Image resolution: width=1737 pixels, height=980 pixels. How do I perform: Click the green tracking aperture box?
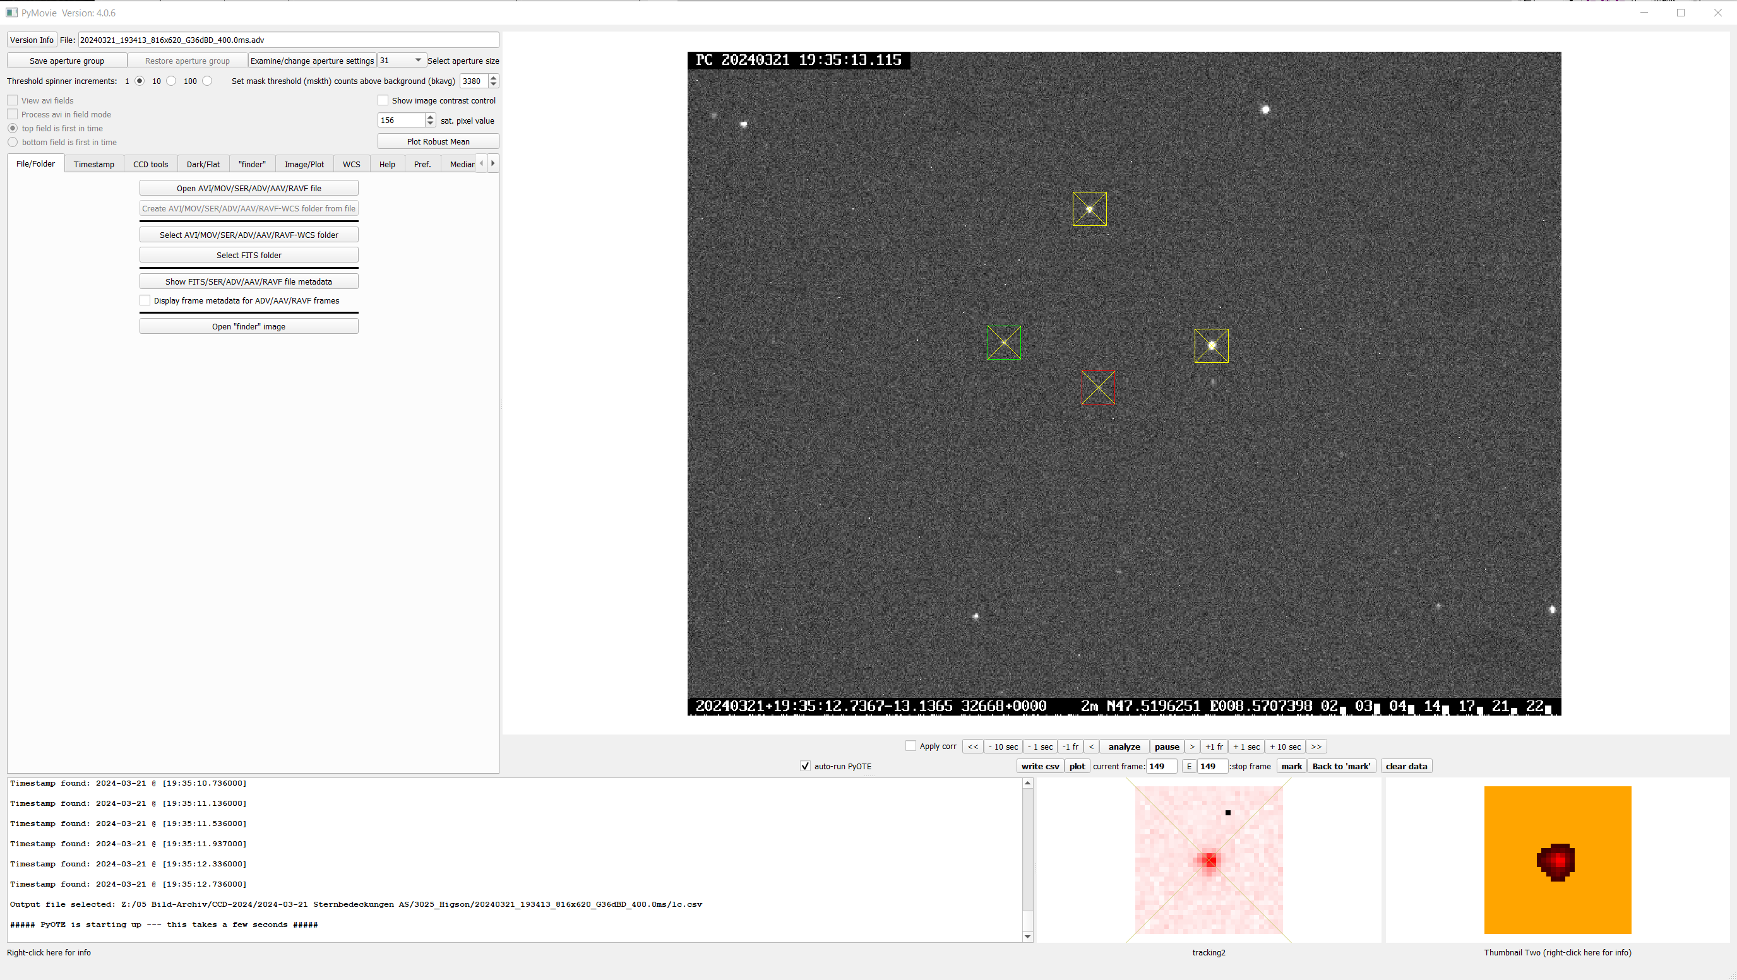[x=1003, y=343]
